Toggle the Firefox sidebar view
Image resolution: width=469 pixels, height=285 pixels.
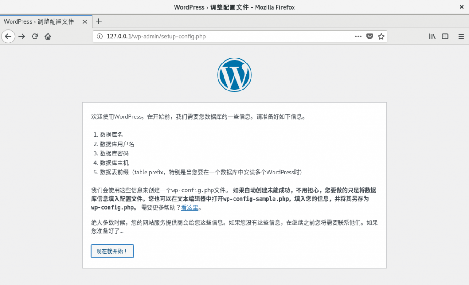pos(445,37)
